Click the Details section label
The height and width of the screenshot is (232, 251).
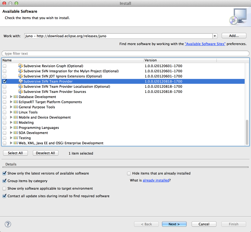coord(11,164)
